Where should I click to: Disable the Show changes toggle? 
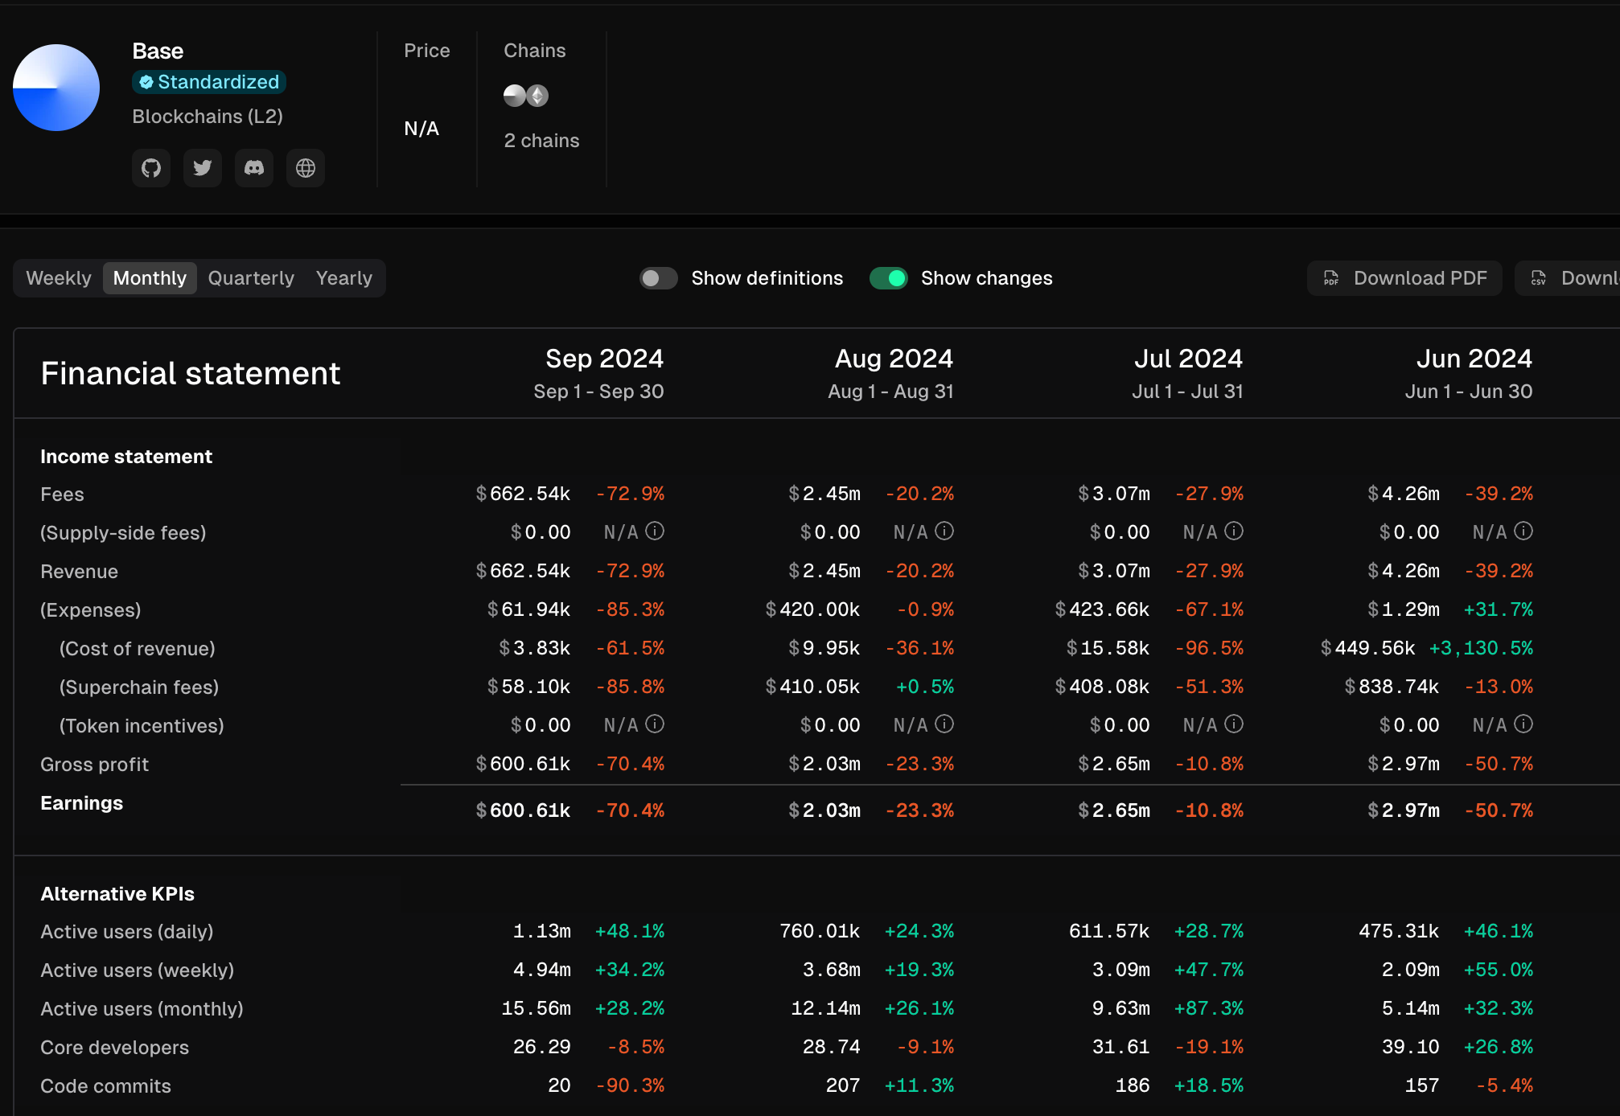(889, 278)
